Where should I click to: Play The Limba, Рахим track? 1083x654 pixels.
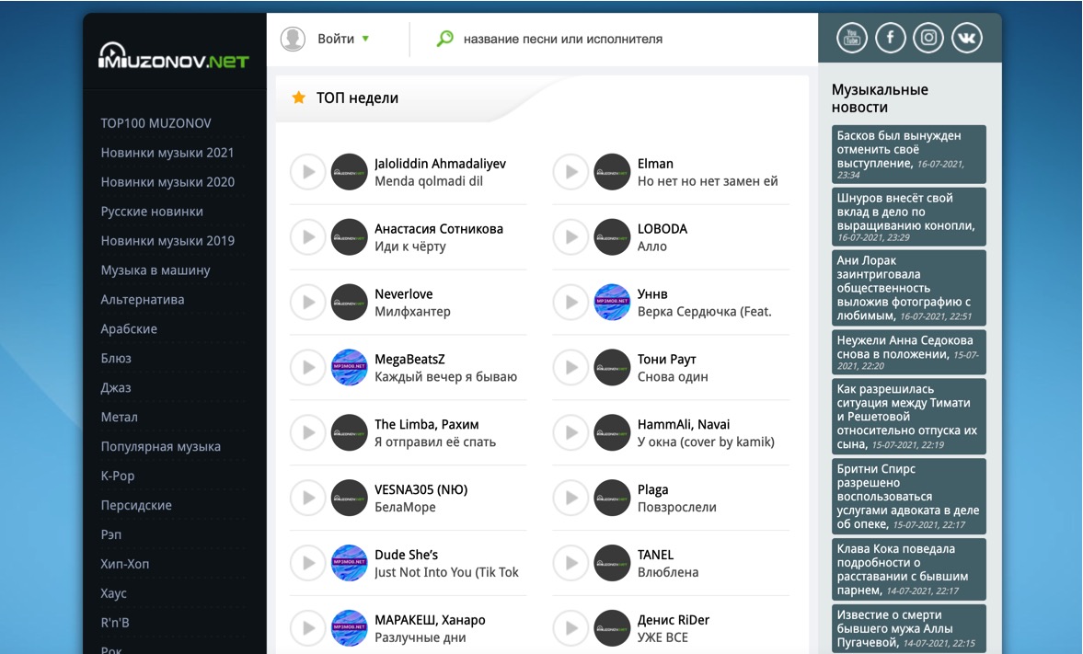pos(307,433)
